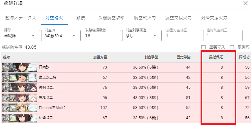Click 両成功 value 72 for Fletcher改
This screenshot has height=125, width=252.
pos(247,108)
